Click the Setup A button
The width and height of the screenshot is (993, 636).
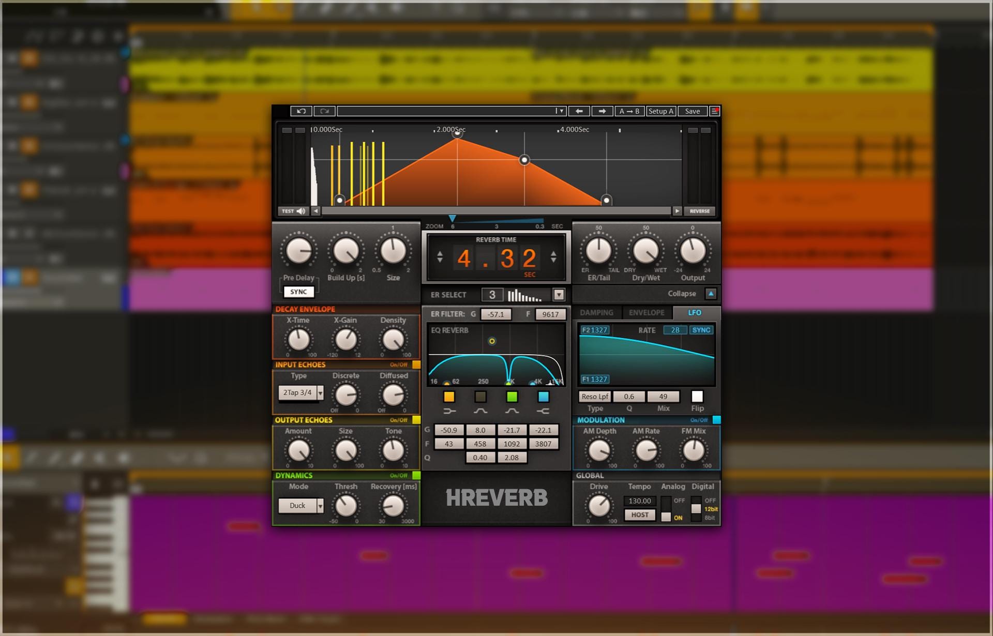[x=661, y=111]
